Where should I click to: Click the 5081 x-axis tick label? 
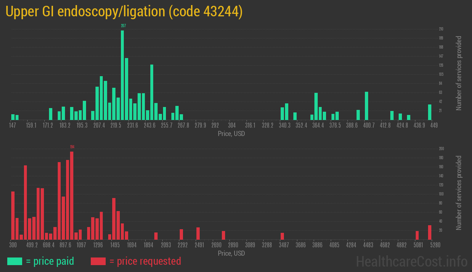(418, 245)
